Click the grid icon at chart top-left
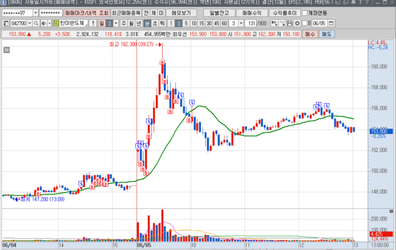396x250 pixels. tap(7, 50)
